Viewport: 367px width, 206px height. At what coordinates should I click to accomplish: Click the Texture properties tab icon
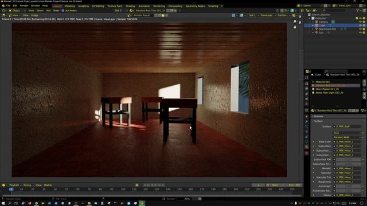tap(307, 153)
